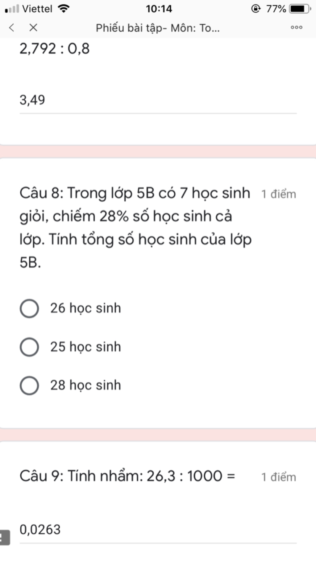Click the report problem icon at bottom-left
316x562 pixels.
click(5, 538)
